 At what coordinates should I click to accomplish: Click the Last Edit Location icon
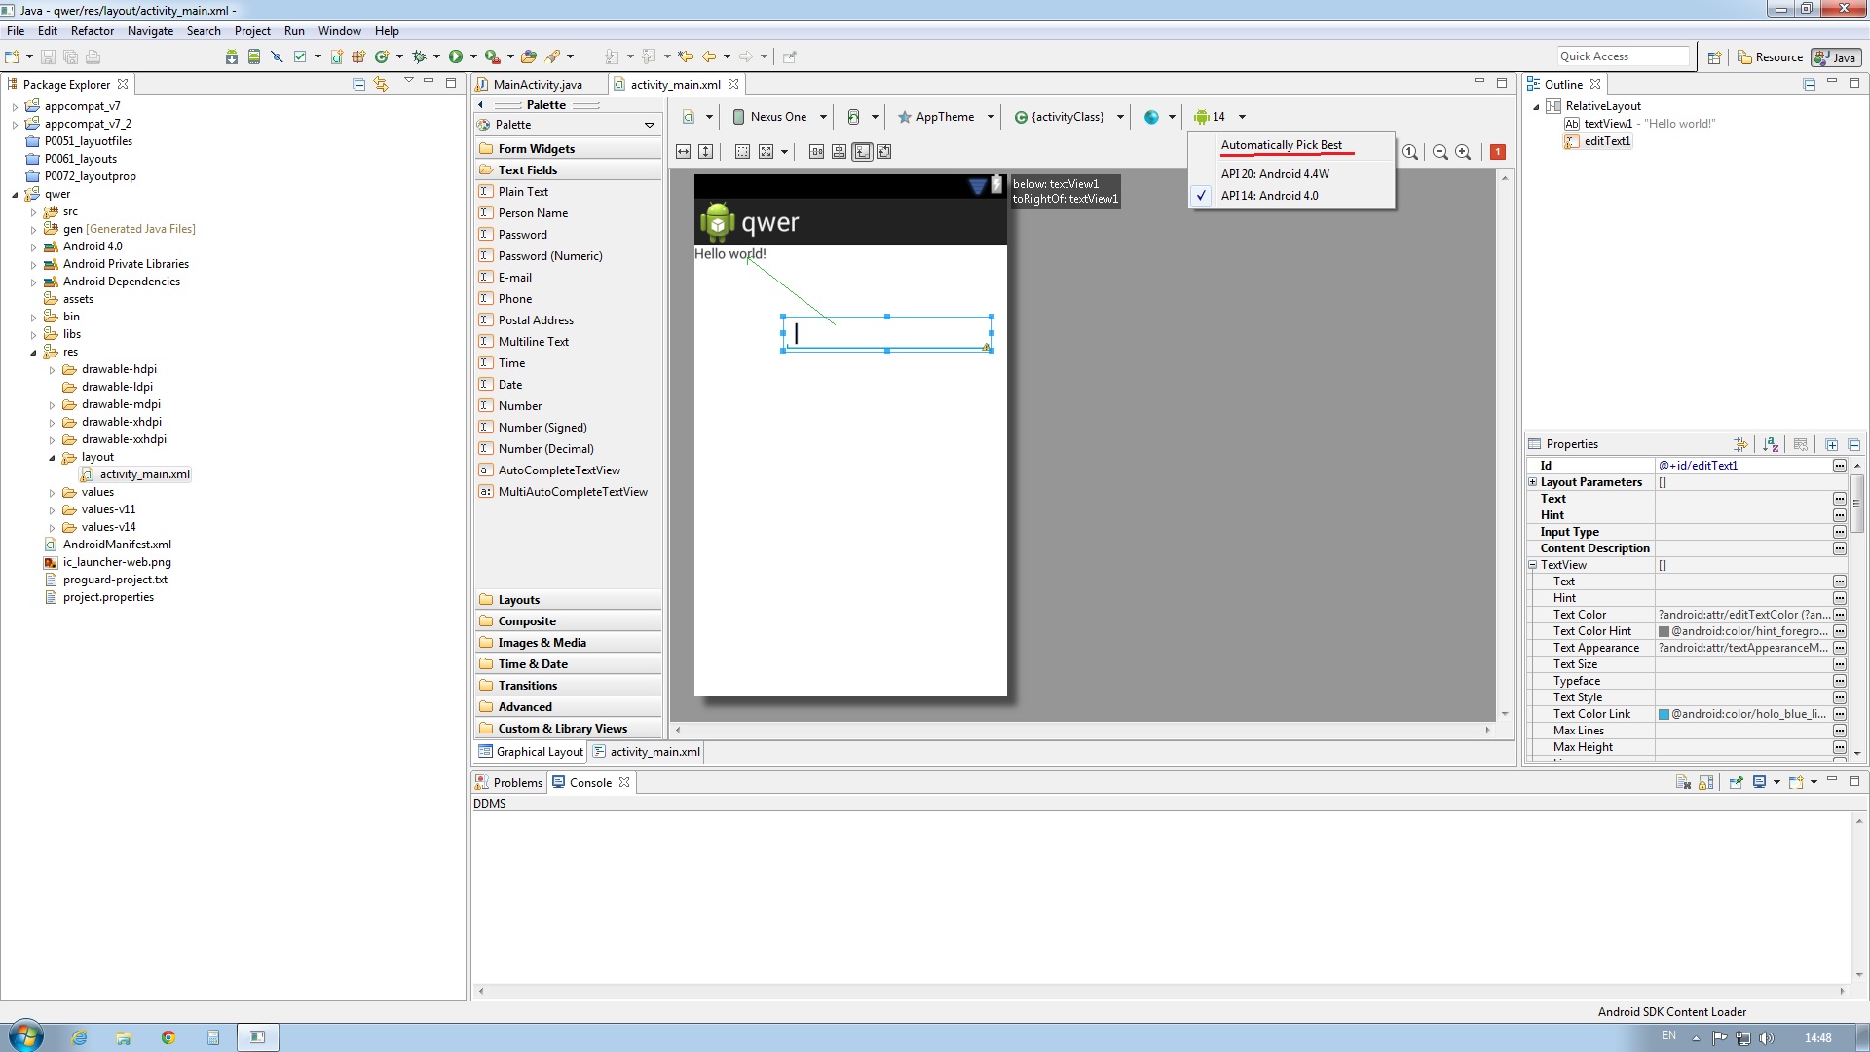[686, 57]
